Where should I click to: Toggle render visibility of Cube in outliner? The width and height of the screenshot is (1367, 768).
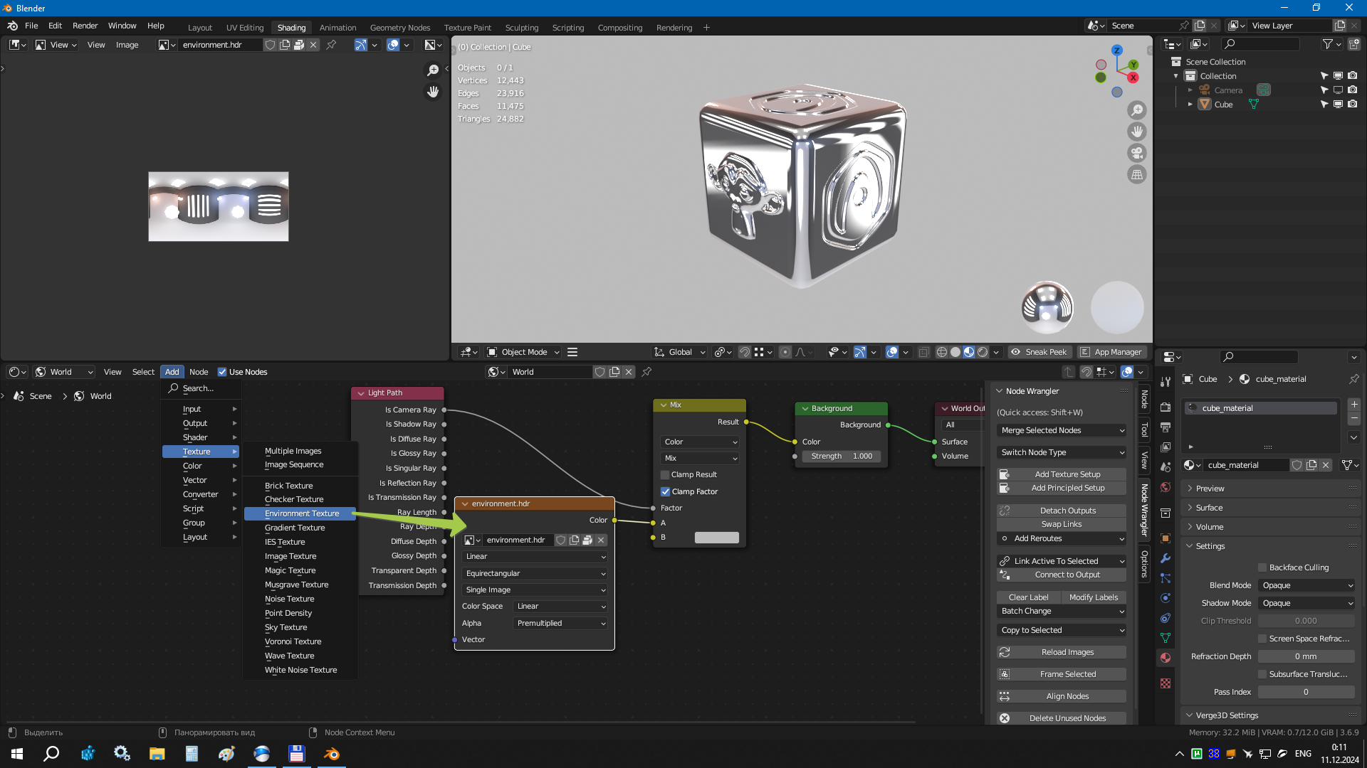[x=1352, y=105]
